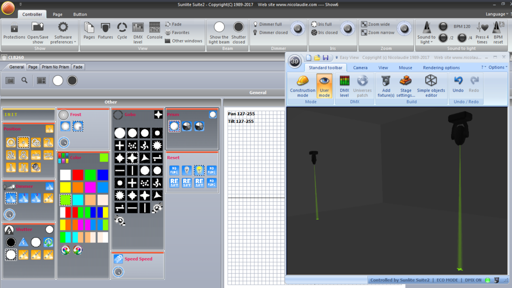Screen dimensions: 512x288
Task: Open Software preferences gear
Action: 63,32
